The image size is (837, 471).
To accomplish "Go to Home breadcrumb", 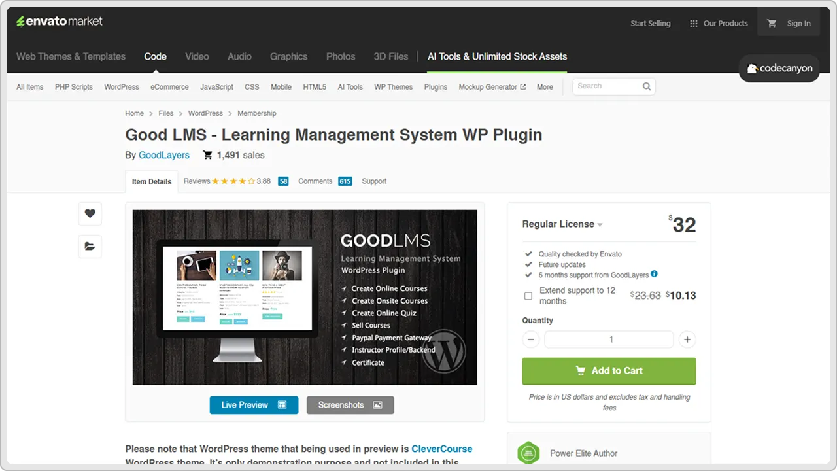I will pos(134,114).
